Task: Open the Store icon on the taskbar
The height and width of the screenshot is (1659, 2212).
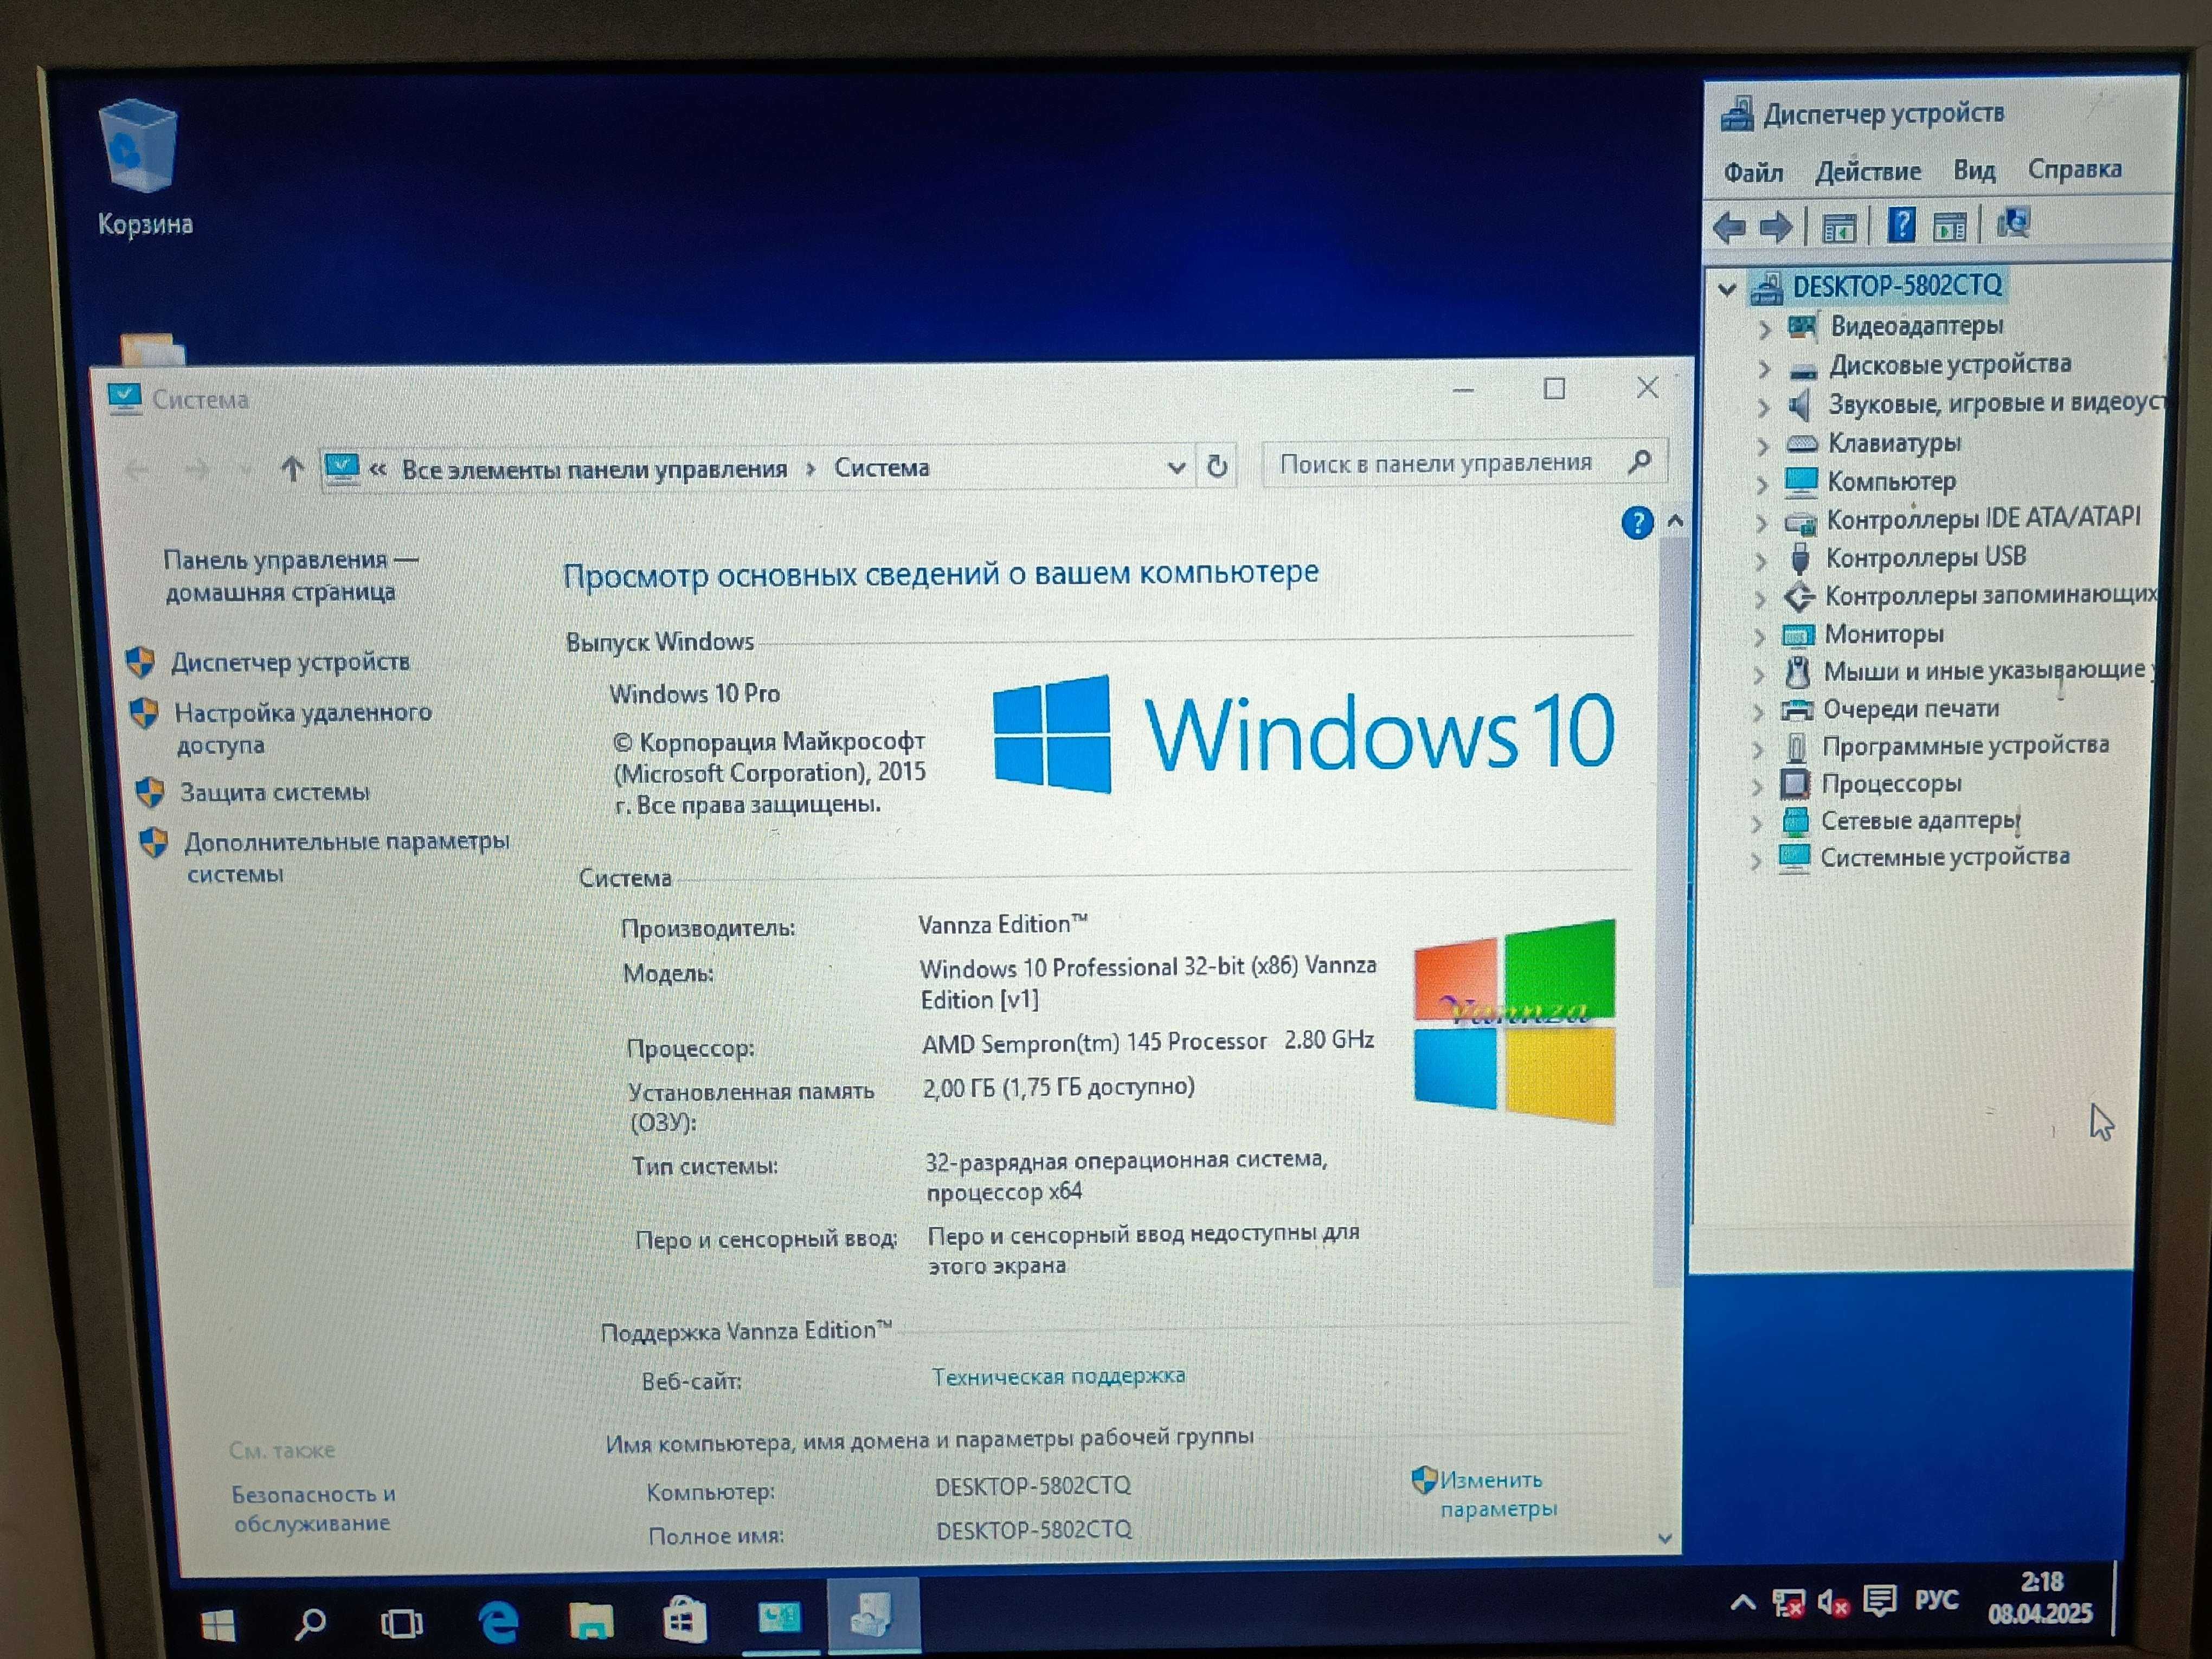Action: [685, 1619]
